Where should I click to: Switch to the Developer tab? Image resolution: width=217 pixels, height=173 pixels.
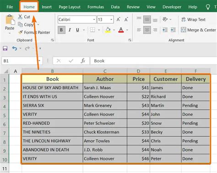tap(172, 7)
